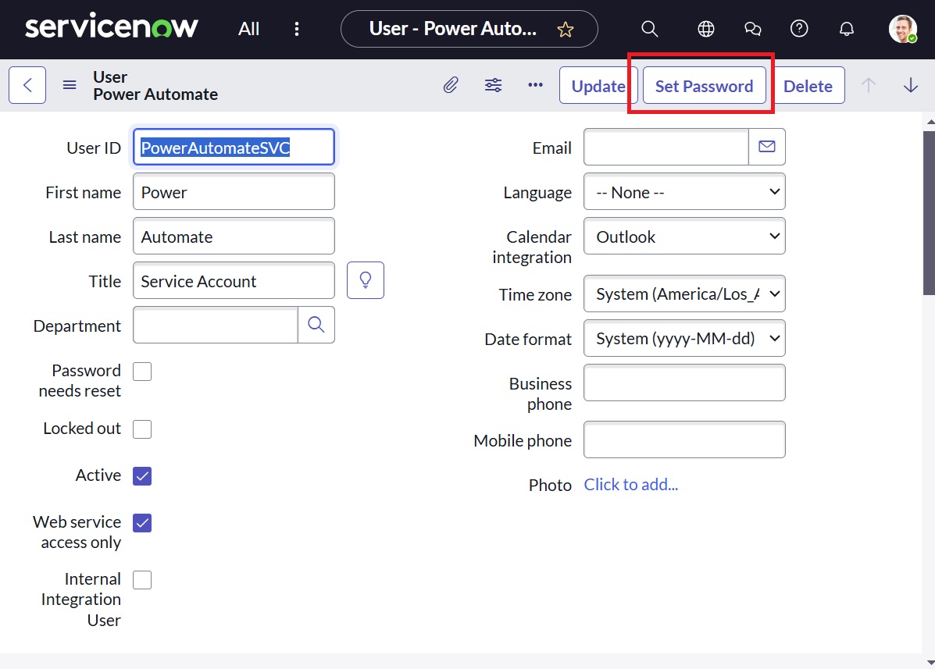935x669 pixels.
Task: Open the Date format dropdown
Action: [684, 339]
